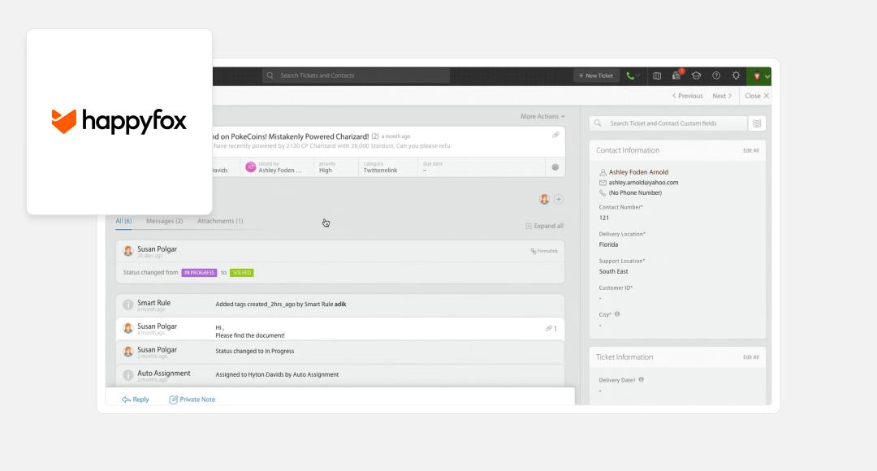Click Support Location value South East

(x=614, y=271)
